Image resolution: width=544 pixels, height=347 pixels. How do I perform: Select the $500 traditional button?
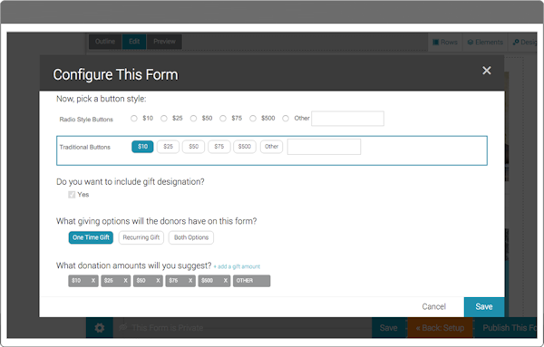(245, 147)
